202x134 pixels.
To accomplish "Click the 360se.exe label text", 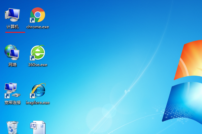I will click(x=38, y=65).
